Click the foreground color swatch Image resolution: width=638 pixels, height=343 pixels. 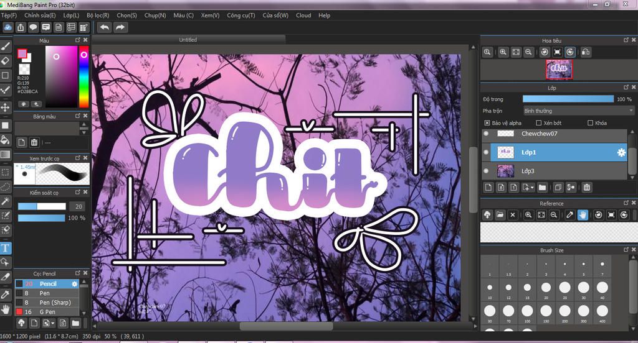[x=22, y=53]
